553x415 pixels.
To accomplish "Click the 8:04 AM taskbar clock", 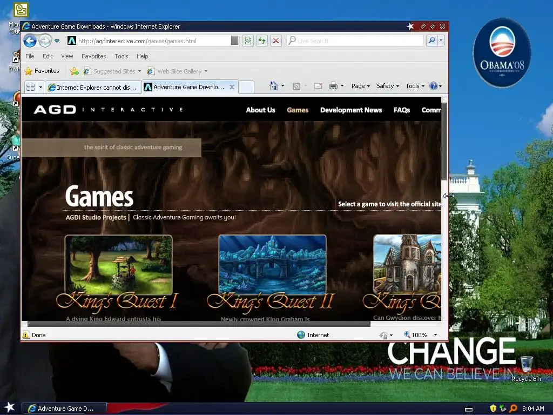I will click(x=533, y=409).
